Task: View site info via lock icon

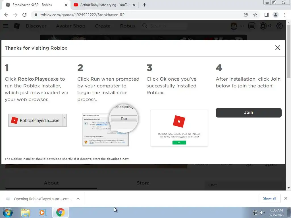Action: pos(36,15)
